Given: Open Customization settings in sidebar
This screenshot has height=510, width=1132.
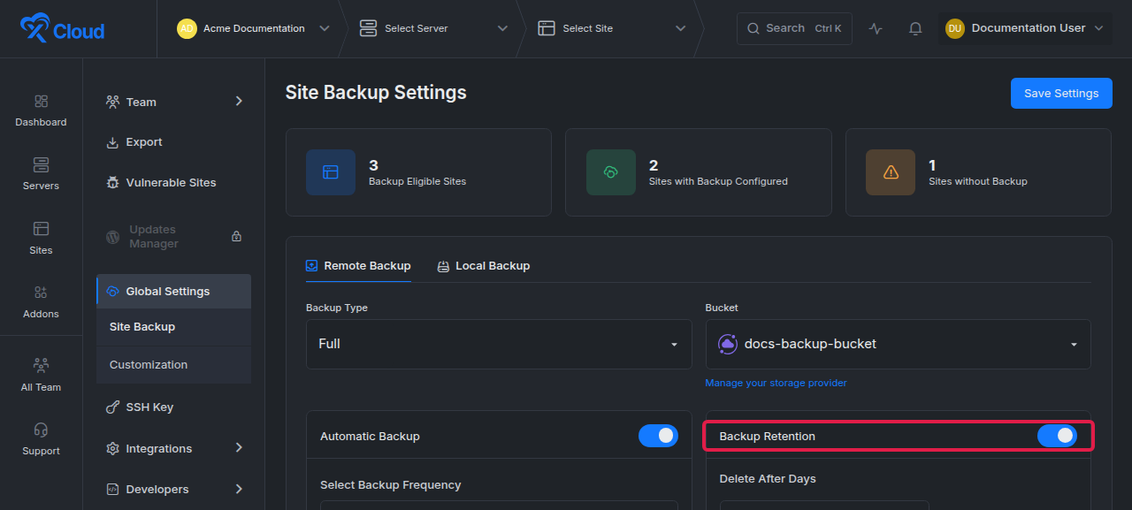Looking at the screenshot, I should [173, 365].
